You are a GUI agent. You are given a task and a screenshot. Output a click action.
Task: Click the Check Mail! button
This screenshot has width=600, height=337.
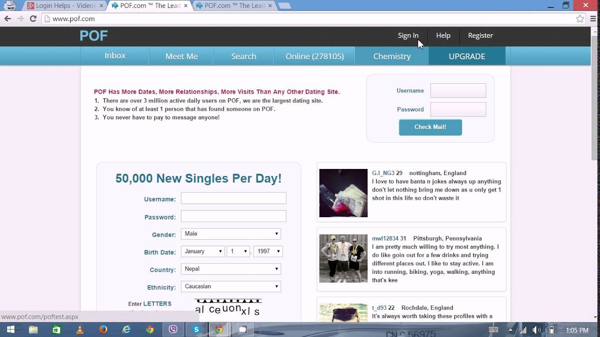(430, 127)
